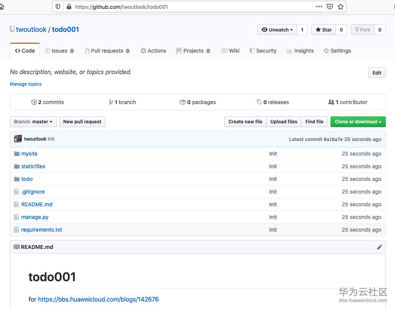Click the requirements.txt file icon
395x310 pixels.
16,230
